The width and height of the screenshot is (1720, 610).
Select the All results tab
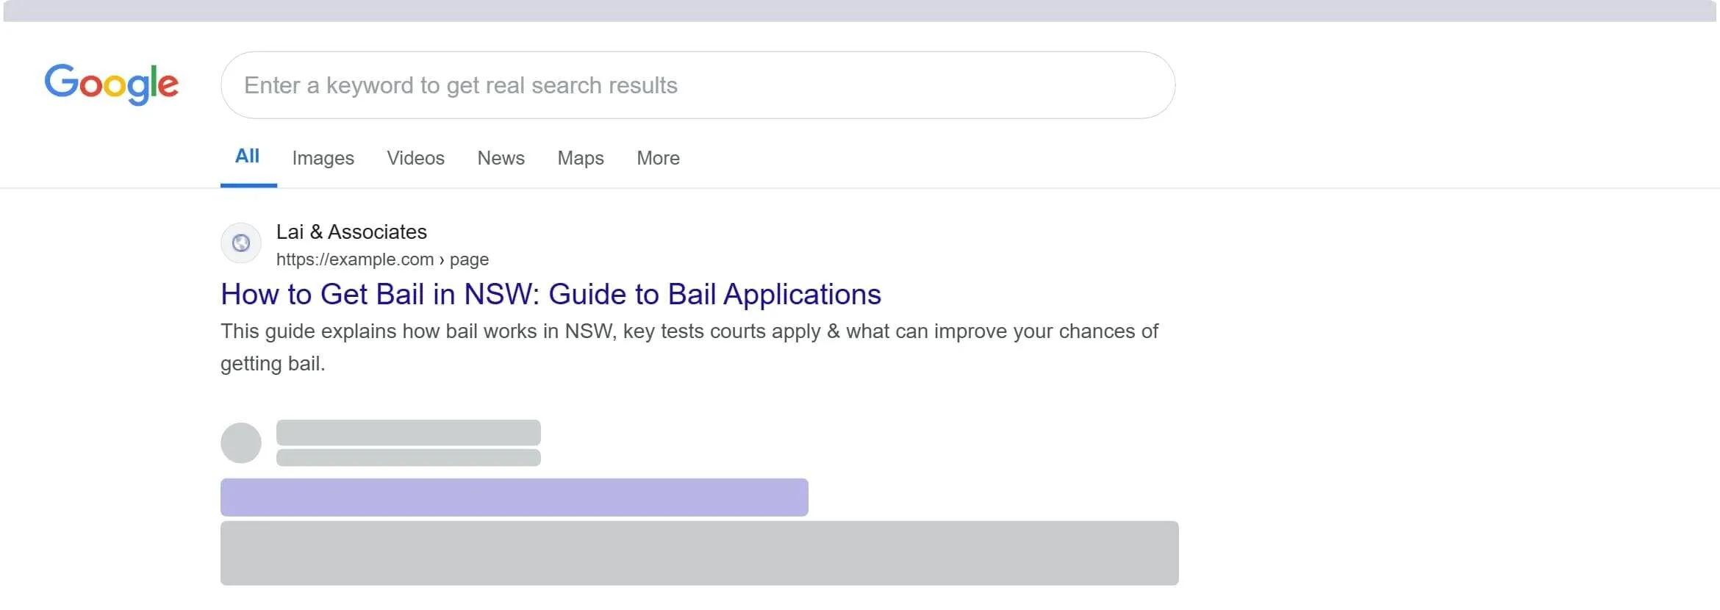(x=248, y=156)
